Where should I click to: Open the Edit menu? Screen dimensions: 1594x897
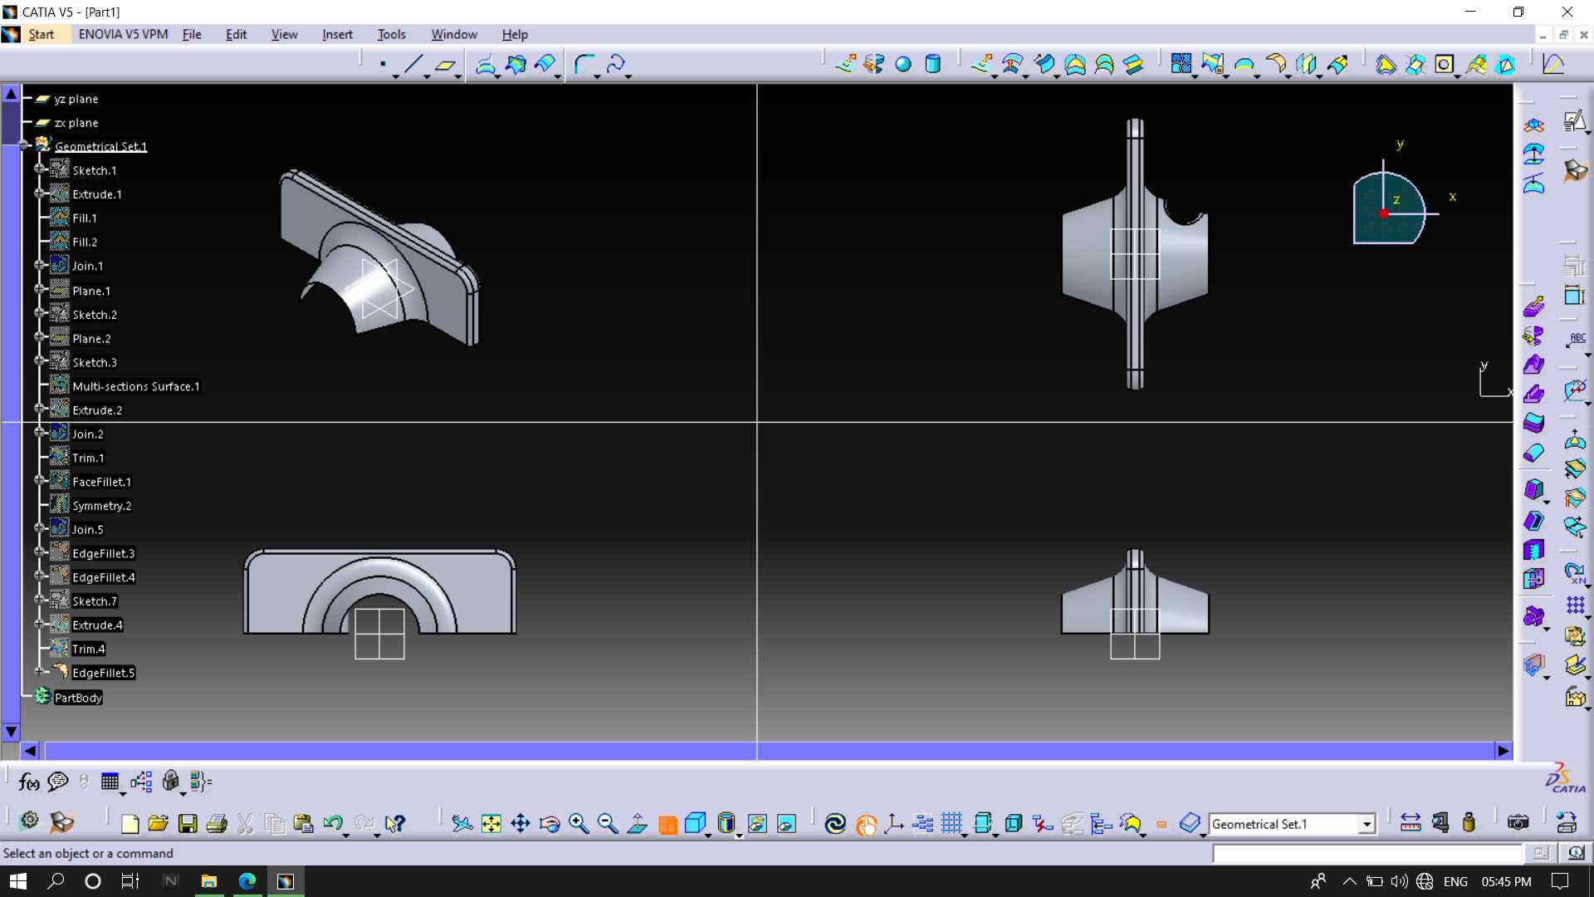click(237, 34)
